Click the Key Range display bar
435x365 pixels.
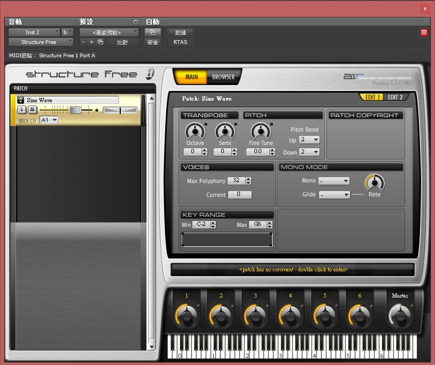click(x=227, y=239)
